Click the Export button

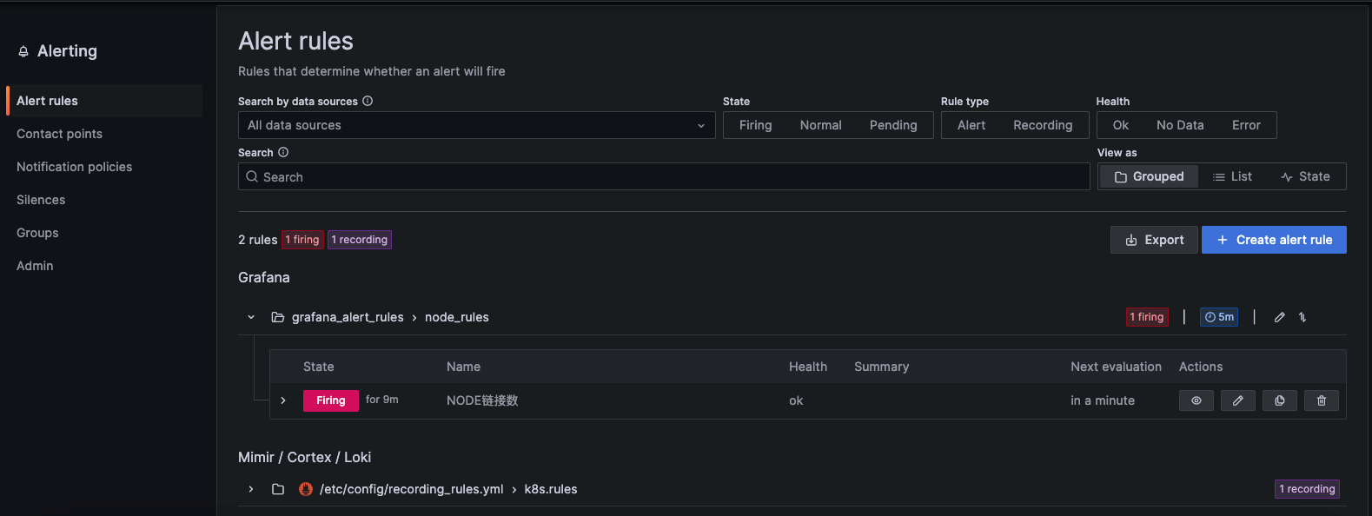pyautogui.click(x=1154, y=240)
